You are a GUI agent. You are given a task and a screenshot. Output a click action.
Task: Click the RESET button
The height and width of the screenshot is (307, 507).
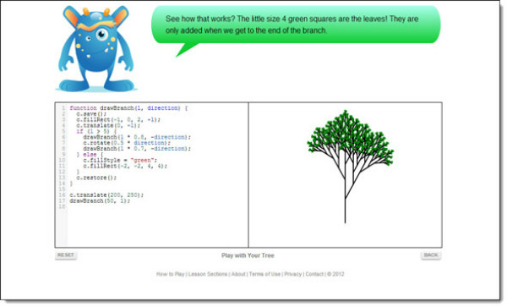pos(66,255)
